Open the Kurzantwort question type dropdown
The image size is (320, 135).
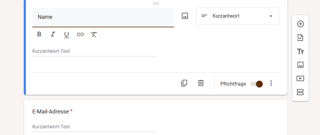click(x=237, y=16)
